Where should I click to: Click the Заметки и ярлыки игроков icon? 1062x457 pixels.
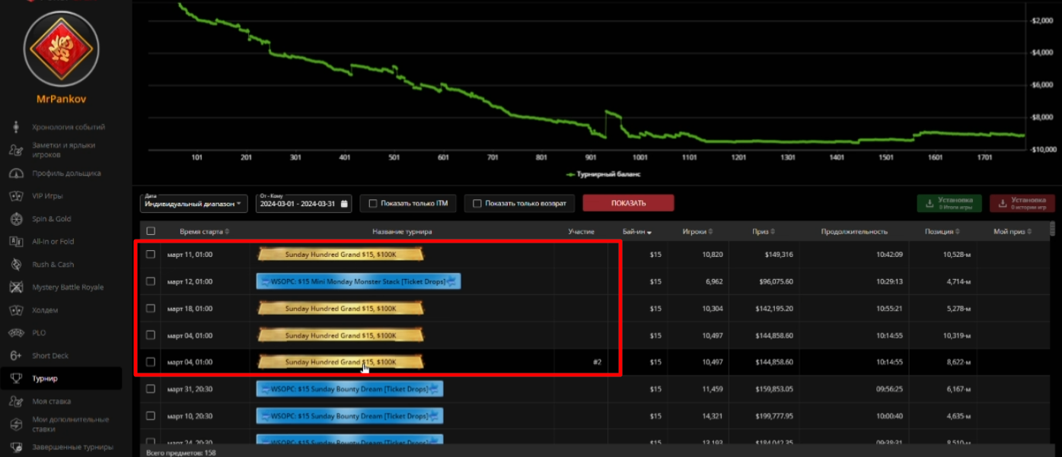tap(16, 150)
